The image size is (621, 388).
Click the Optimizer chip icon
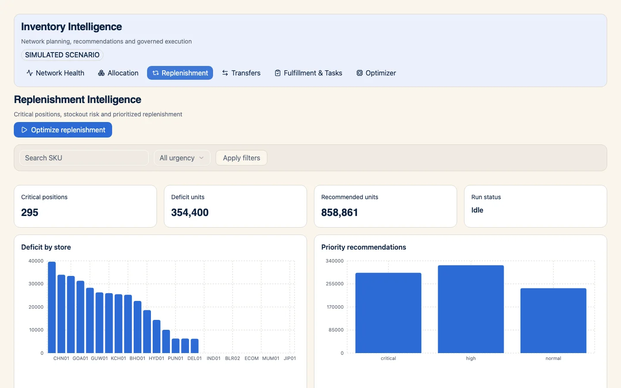(x=360, y=73)
